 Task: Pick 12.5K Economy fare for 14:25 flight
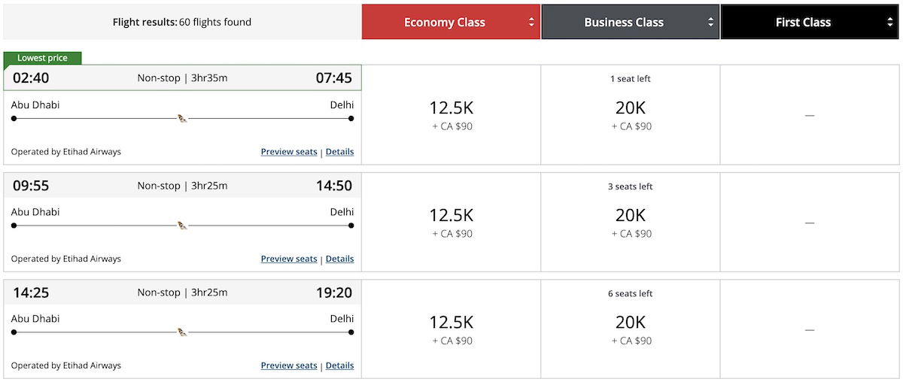pos(451,329)
